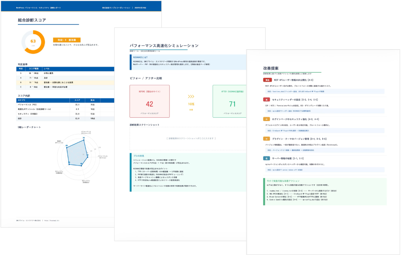Click the 合計 row in the score table
Image resolution: width=401 pixels, height=255 pixels.
click(x=65, y=119)
